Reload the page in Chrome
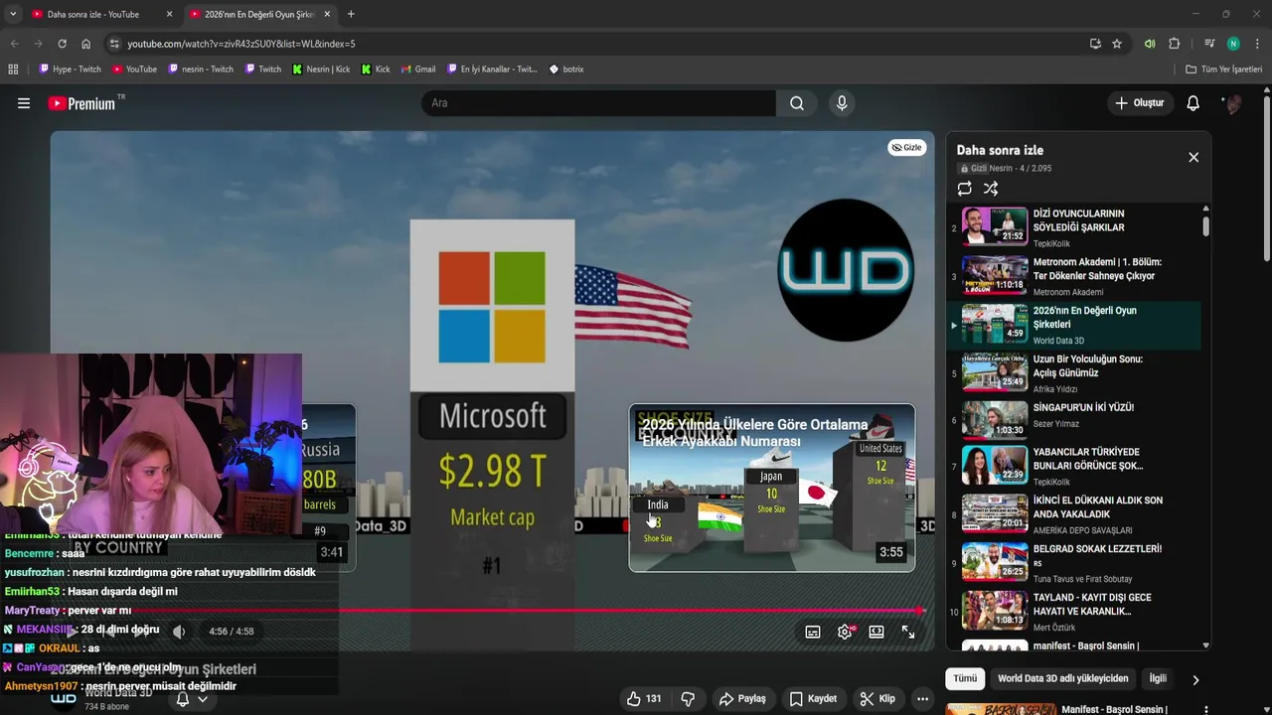Screen dimensions: 1272x715 click(62, 44)
